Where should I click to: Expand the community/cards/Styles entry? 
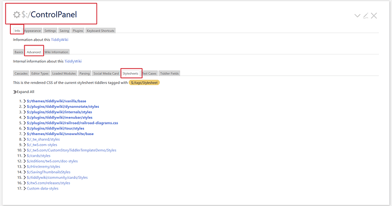pos(25,178)
